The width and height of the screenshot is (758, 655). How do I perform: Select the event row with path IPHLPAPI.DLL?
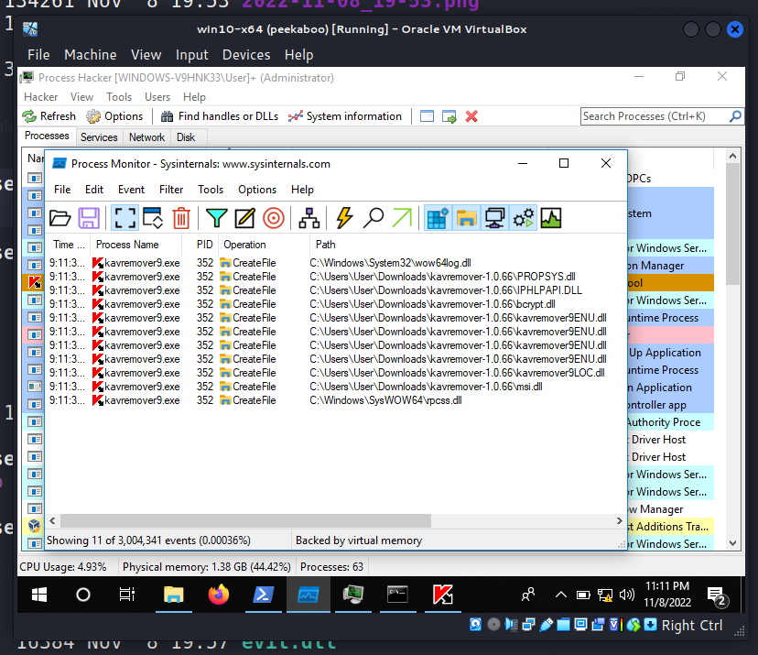click(x=336, y=290)
